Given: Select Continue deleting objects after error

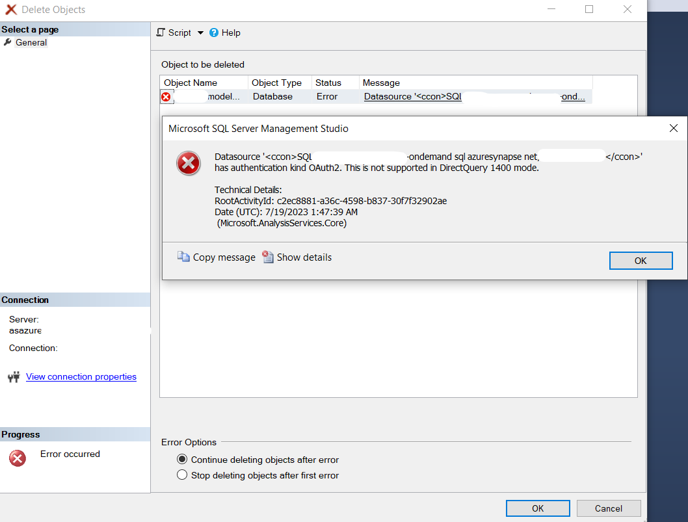Looking at the screenshot, I should tap(258, 460).
